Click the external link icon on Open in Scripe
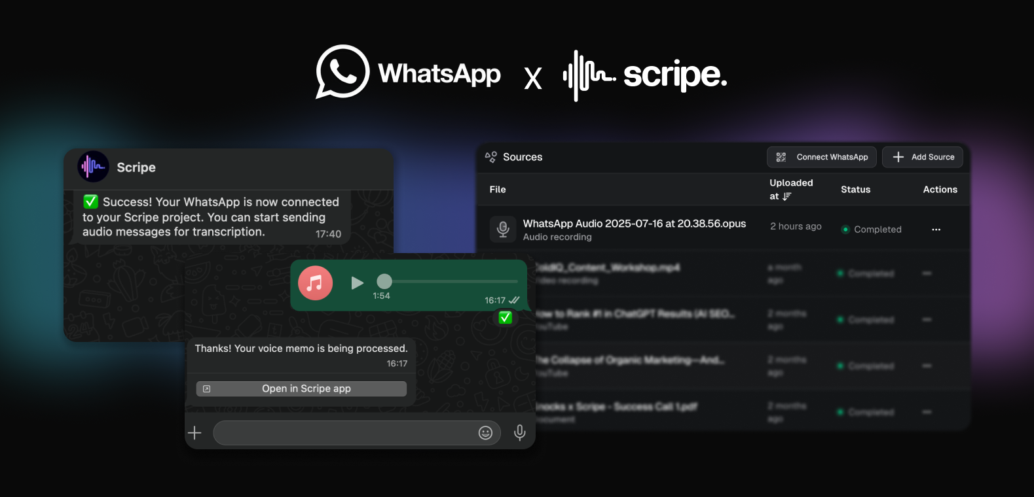 pos(207,389)
